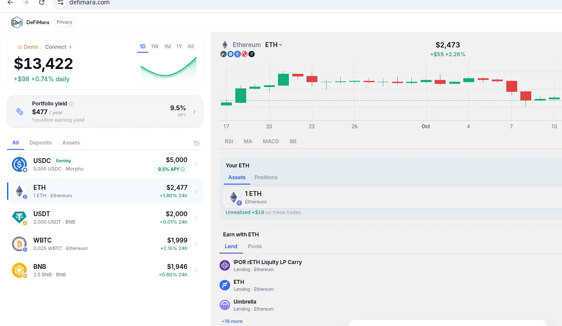Click the USDC coin icon in list

tap(19, 164)
